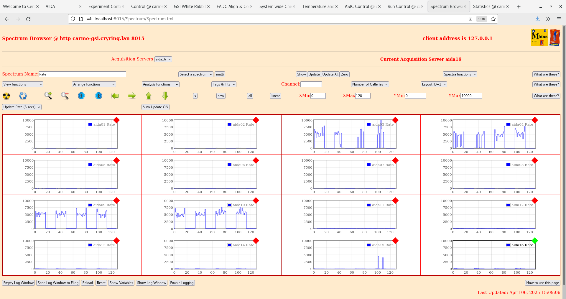Screen dimensions: 566x299
Task: Click the green up arrow icon
Action: click(149, 96)
